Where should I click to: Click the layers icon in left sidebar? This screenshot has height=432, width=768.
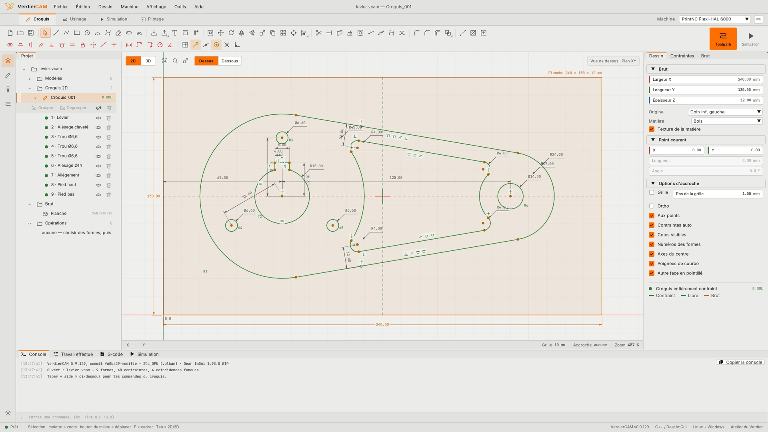pyautogui.click(x=8, y=61)
